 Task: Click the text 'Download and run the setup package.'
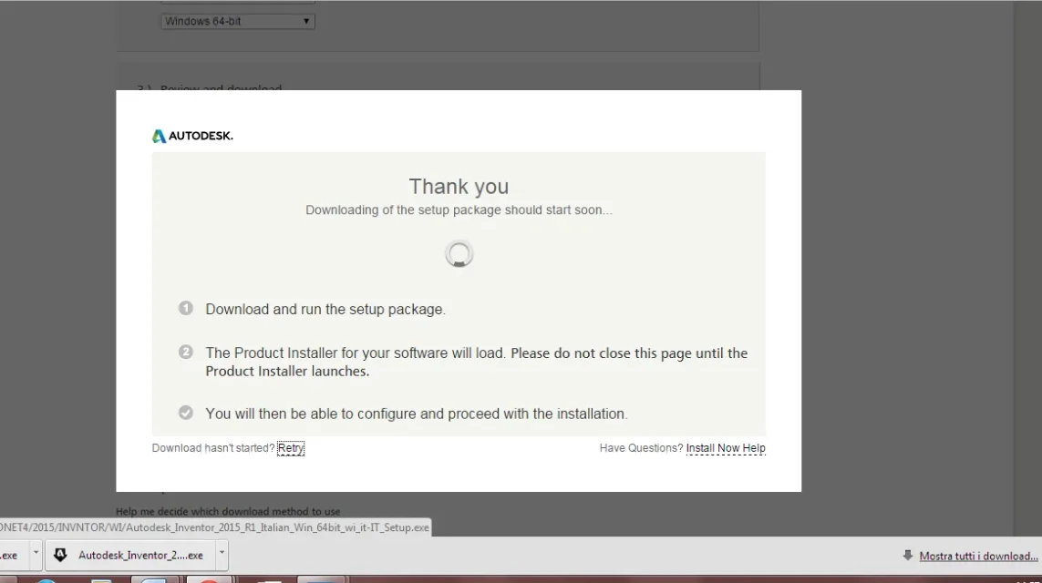pos(325,310)
